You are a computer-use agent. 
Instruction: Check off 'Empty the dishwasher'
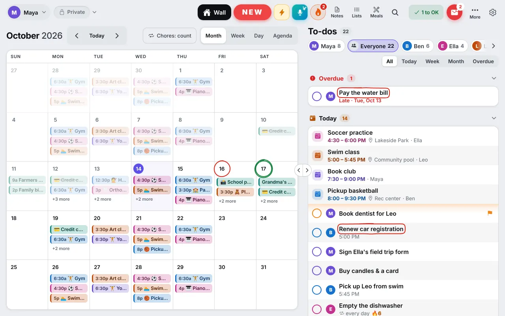(x=317, y=309)
